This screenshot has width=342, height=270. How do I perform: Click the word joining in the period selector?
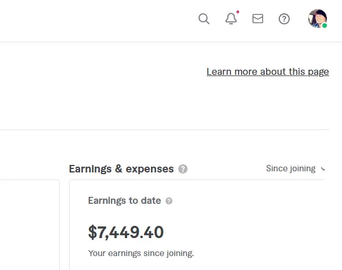303,169
